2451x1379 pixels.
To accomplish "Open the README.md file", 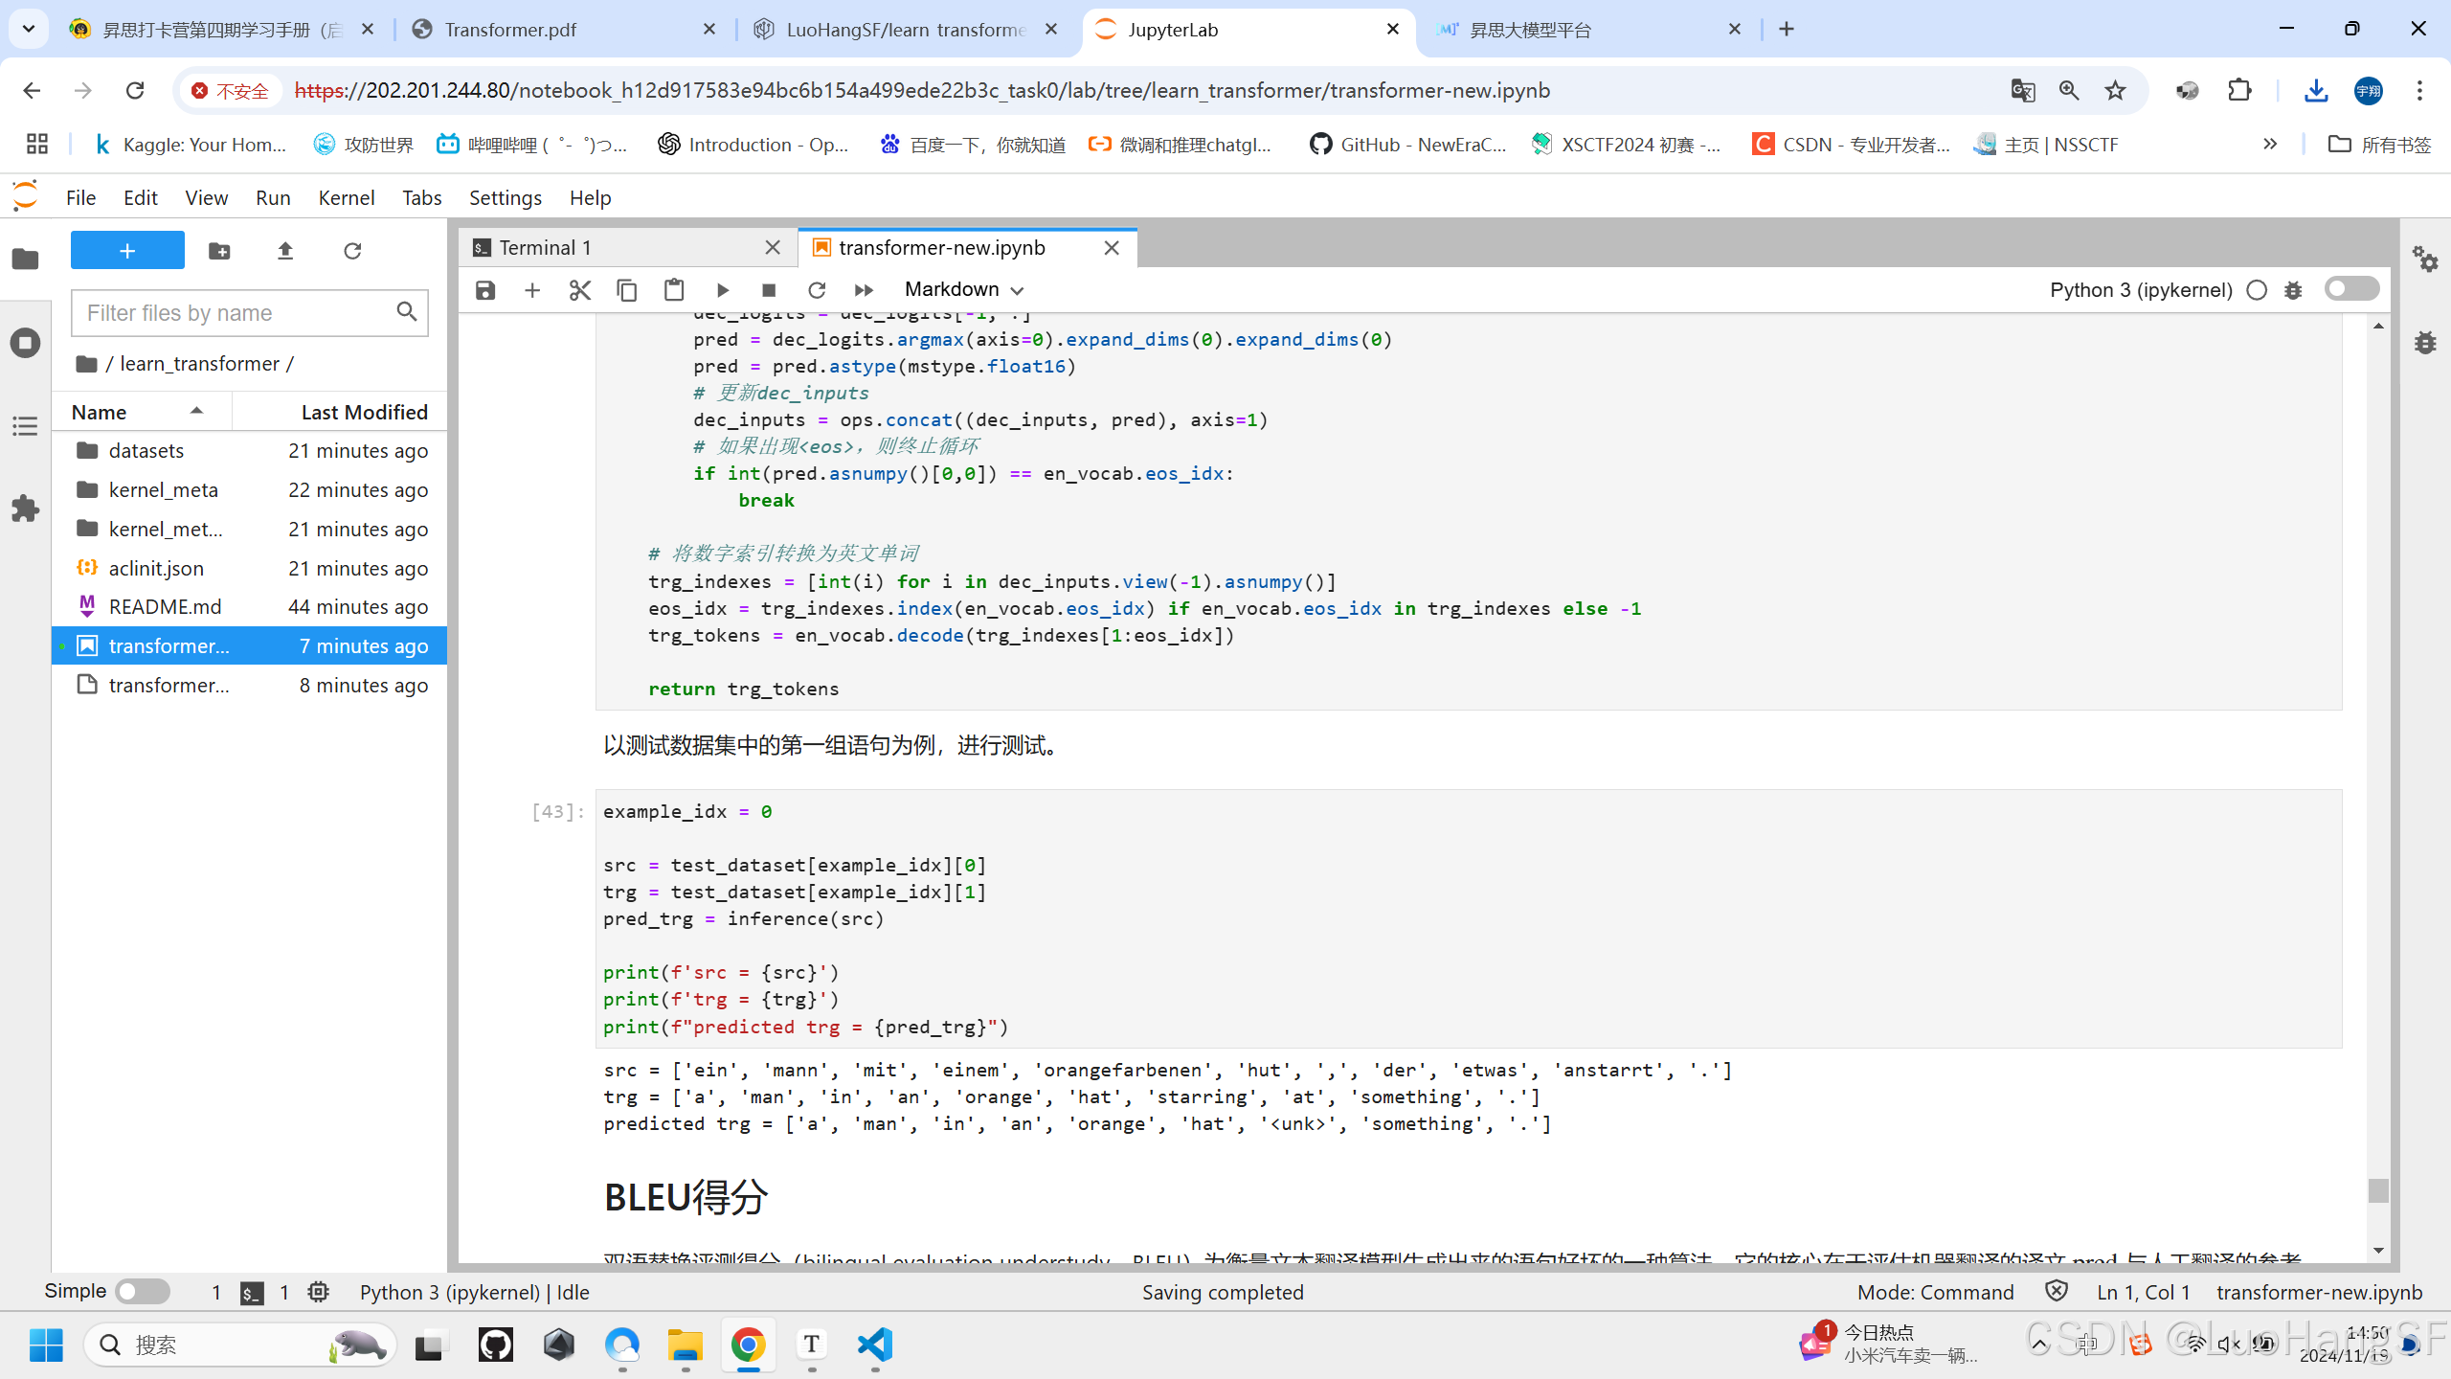I will (165, 607).
